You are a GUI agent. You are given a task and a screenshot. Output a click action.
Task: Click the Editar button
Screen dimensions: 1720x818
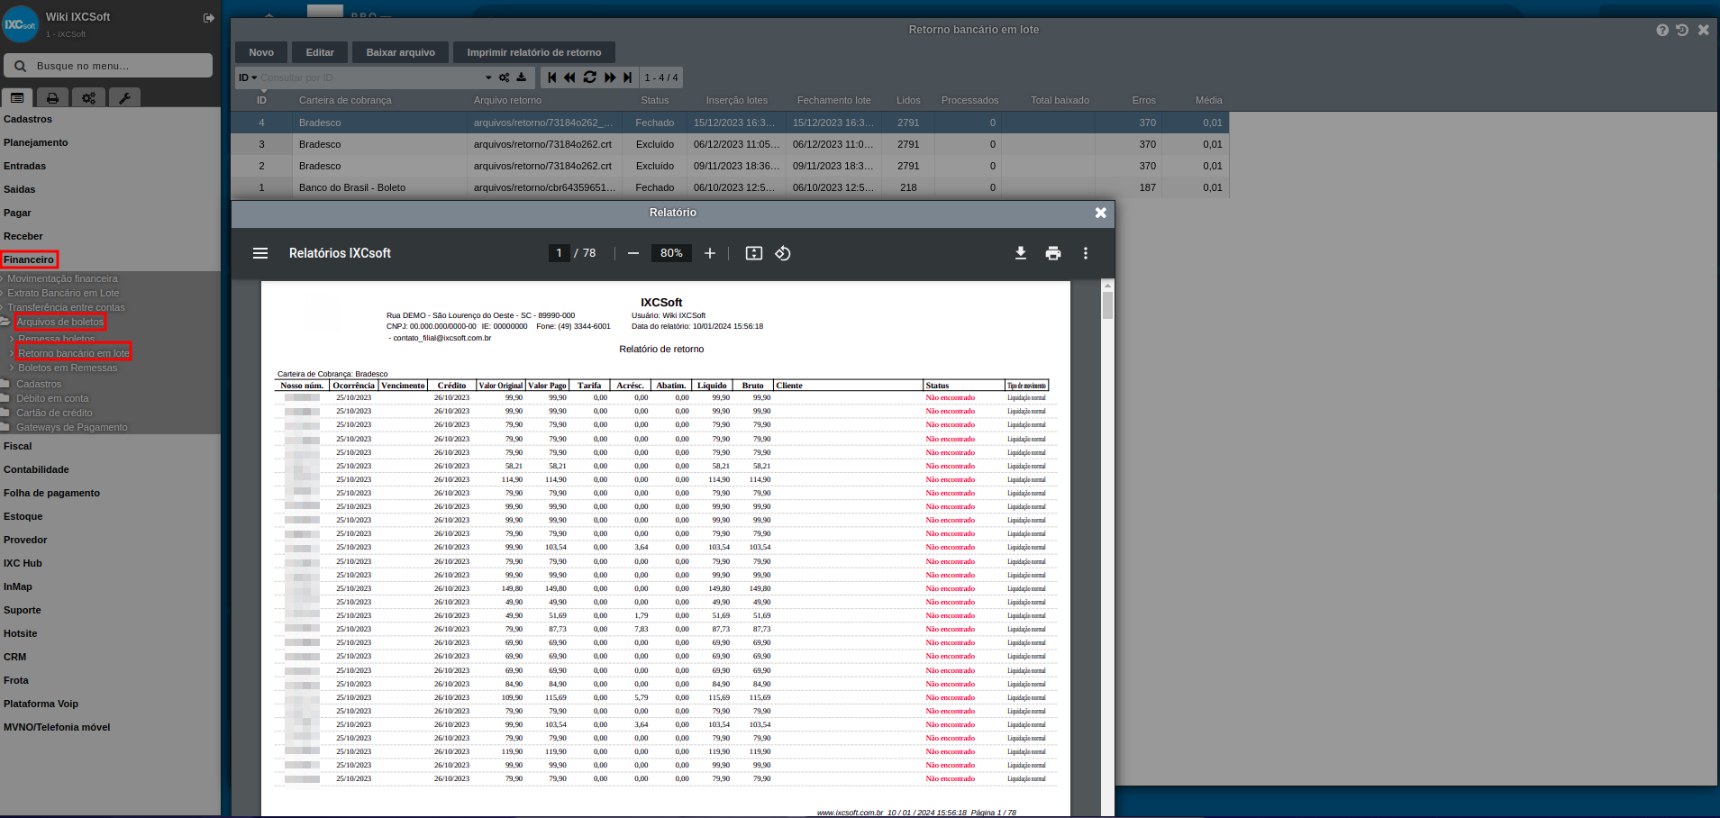(x=320, y=52)
